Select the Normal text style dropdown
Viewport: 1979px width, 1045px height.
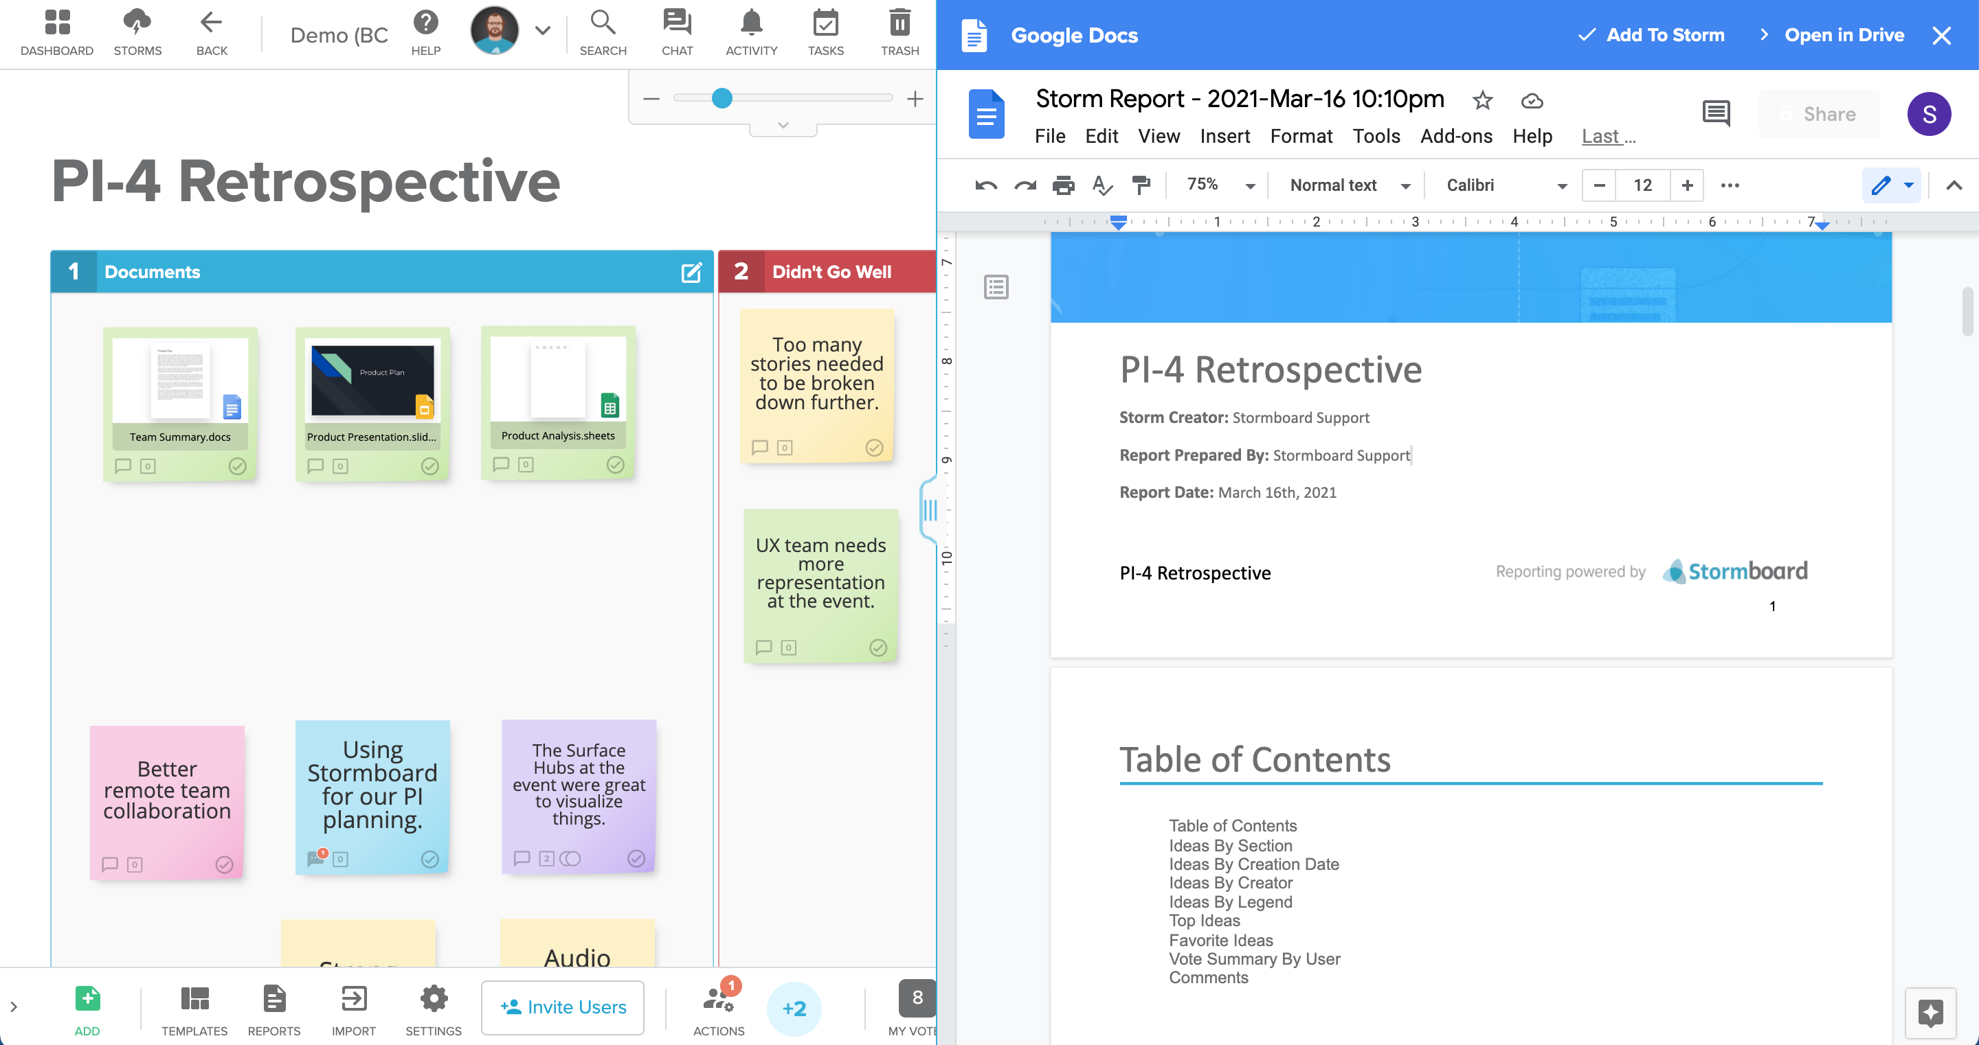click(x=1347, y=185)
